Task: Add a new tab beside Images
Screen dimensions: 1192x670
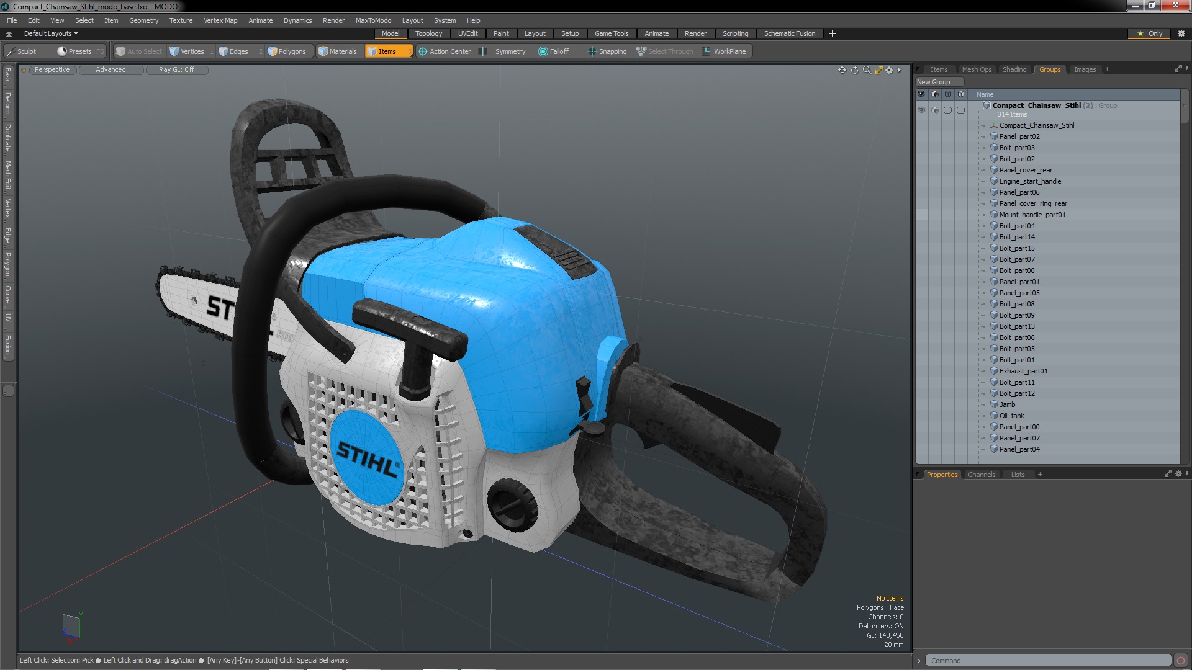Action: [x=1107, y=69]
